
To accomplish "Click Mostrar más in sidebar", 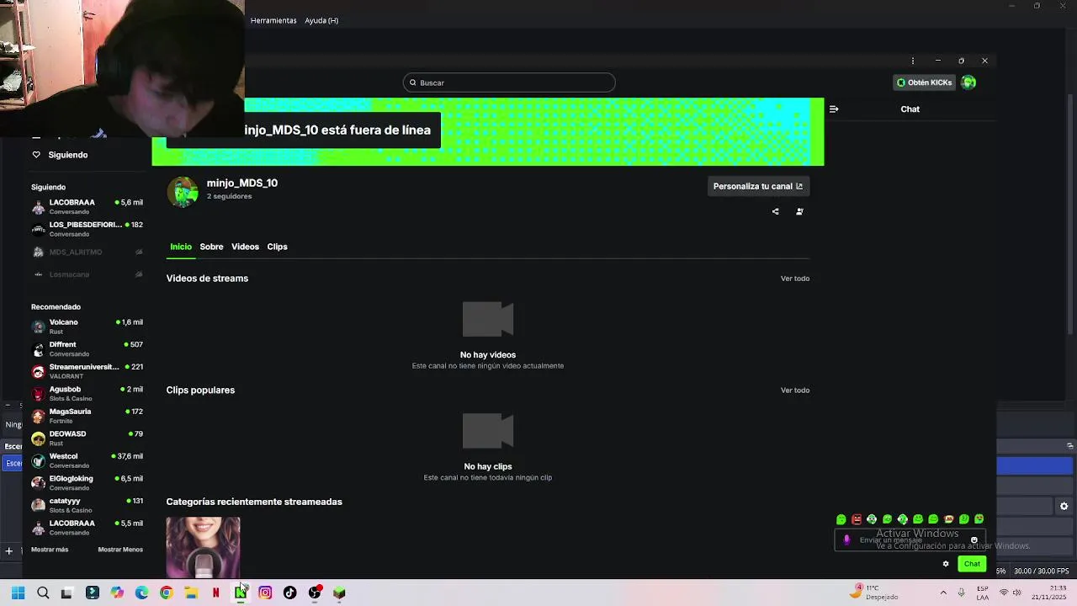I will [x=50, y=550].
